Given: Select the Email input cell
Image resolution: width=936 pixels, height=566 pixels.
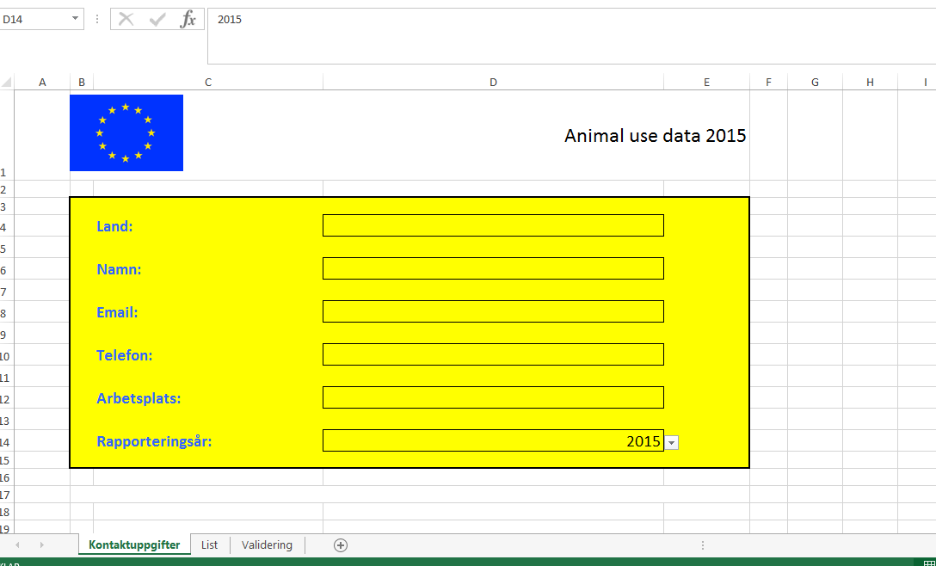Looking at the screenshot, I should coord(493,311).
